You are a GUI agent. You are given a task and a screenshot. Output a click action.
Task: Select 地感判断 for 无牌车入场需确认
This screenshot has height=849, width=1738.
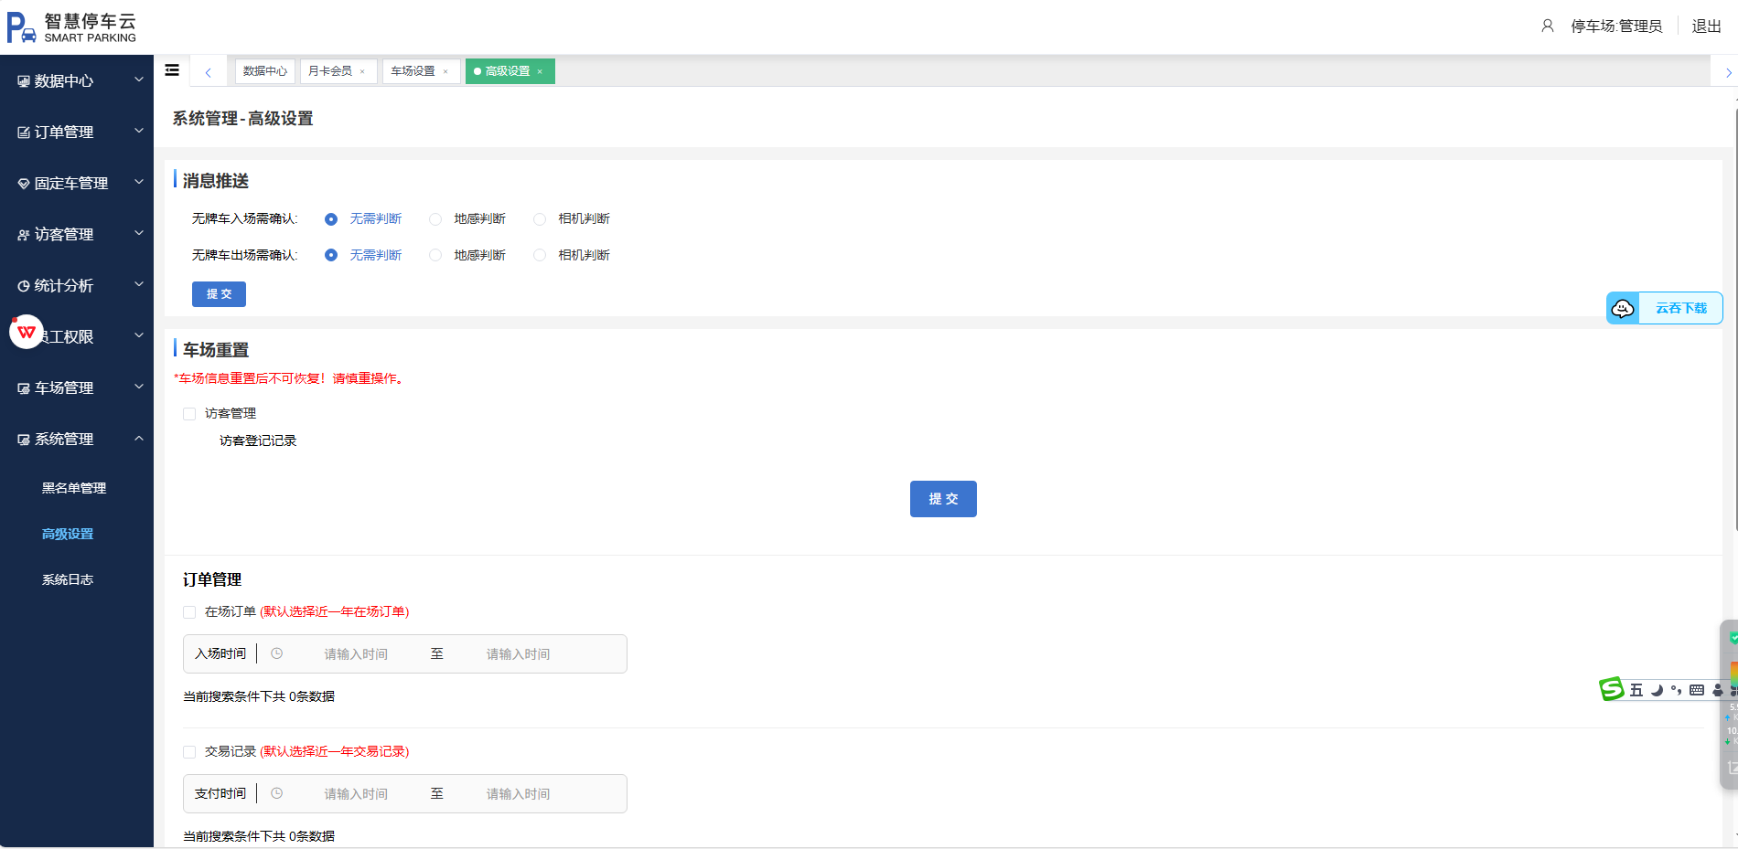pyautogui.click(x=435, y=219)
